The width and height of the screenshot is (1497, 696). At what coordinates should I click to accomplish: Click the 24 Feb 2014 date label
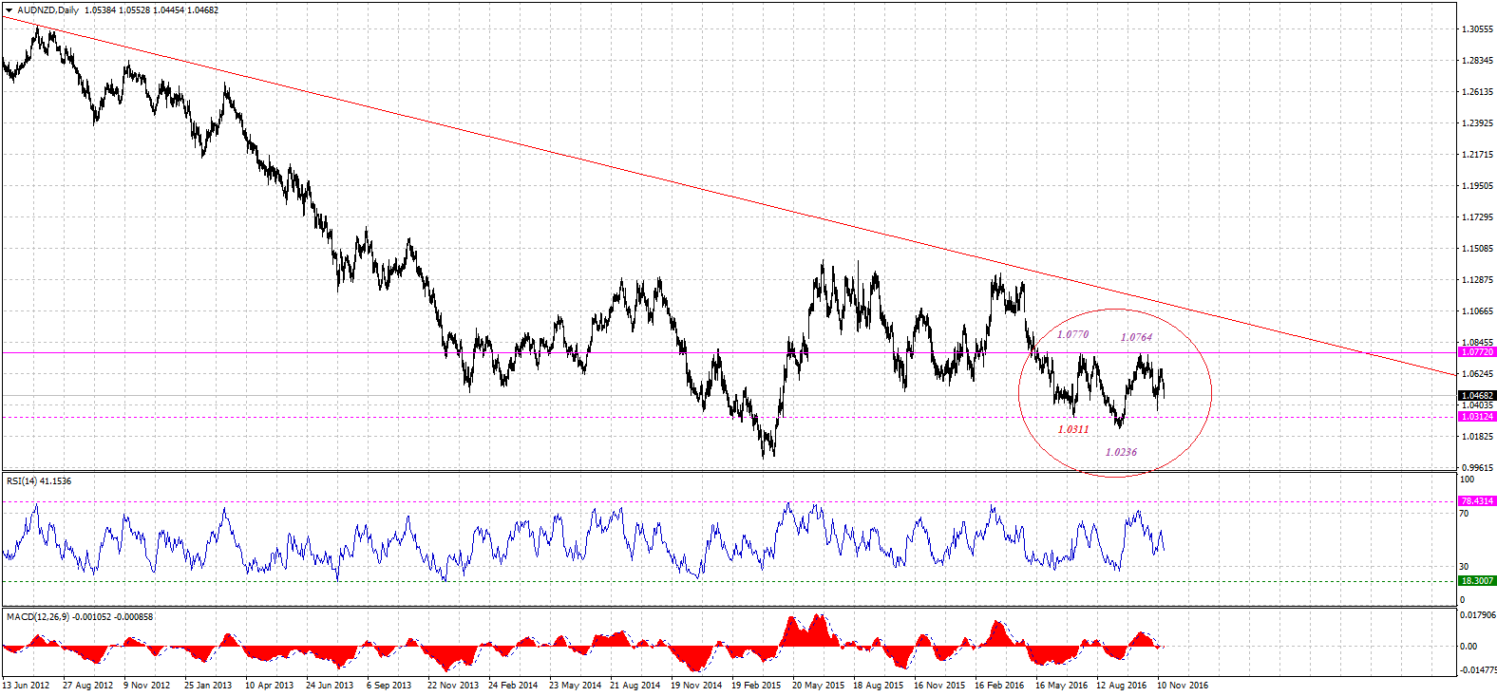click(513, 686)
